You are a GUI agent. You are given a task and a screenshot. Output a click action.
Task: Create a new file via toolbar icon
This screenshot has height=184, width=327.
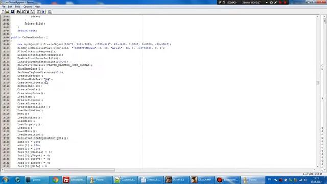click(3, 12)
